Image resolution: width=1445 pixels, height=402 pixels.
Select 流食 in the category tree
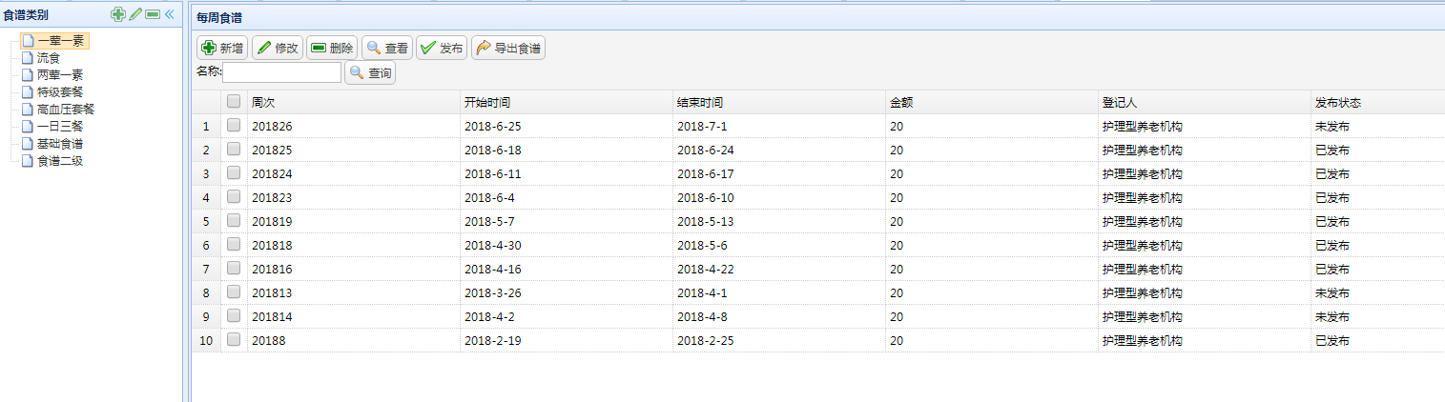point(49,58)
